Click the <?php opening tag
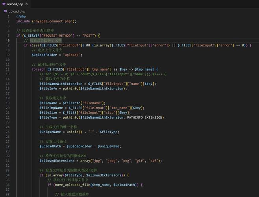 [21, 17]
